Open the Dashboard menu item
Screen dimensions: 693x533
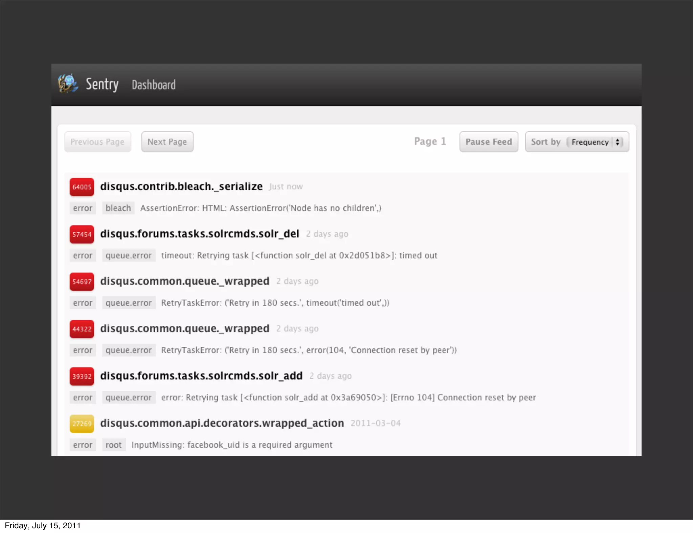pyautogui.click(x=154, y=85)
